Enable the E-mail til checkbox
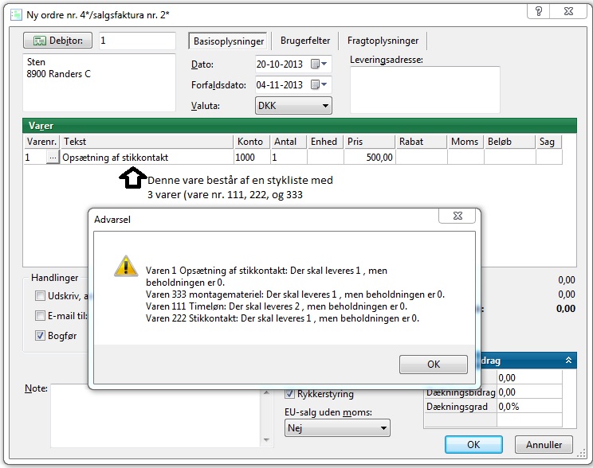The width and height of the screenshot is (593, 468). point(40,316)
